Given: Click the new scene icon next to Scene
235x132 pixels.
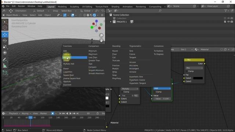Looking at the screenshot, I should coord(194,6).
